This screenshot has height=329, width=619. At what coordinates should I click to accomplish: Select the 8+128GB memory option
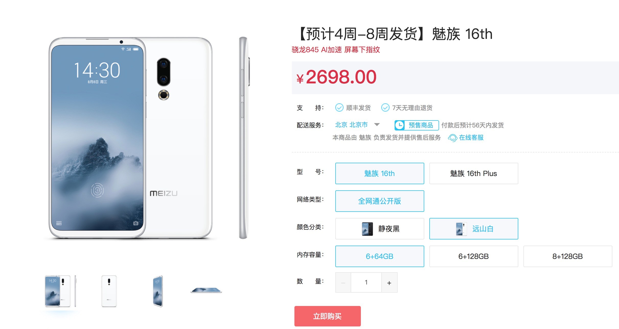click(x=568, y=256)
